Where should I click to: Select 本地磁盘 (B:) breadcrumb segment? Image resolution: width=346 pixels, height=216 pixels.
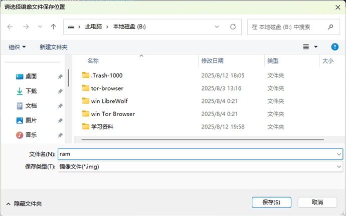pyautogui.click(x=129, y=27)
